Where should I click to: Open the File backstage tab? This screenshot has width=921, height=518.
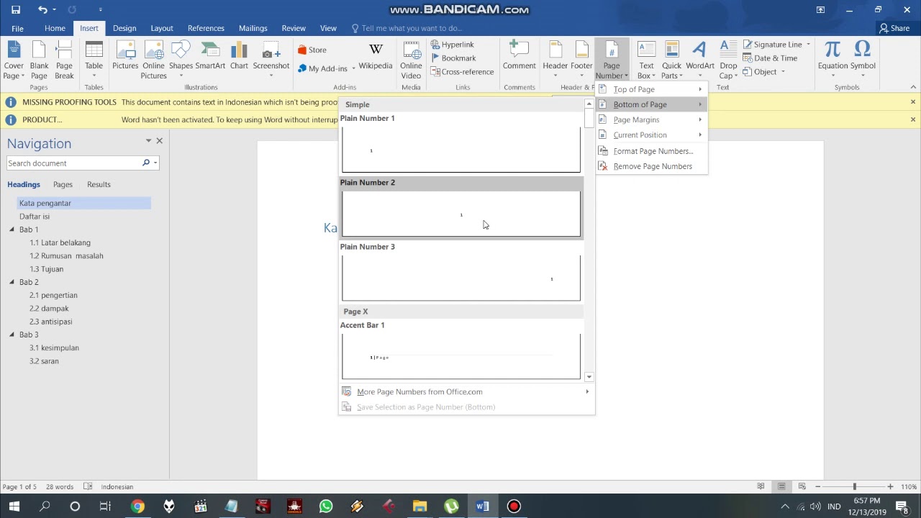pyautogui.click(x=17, y=28)
